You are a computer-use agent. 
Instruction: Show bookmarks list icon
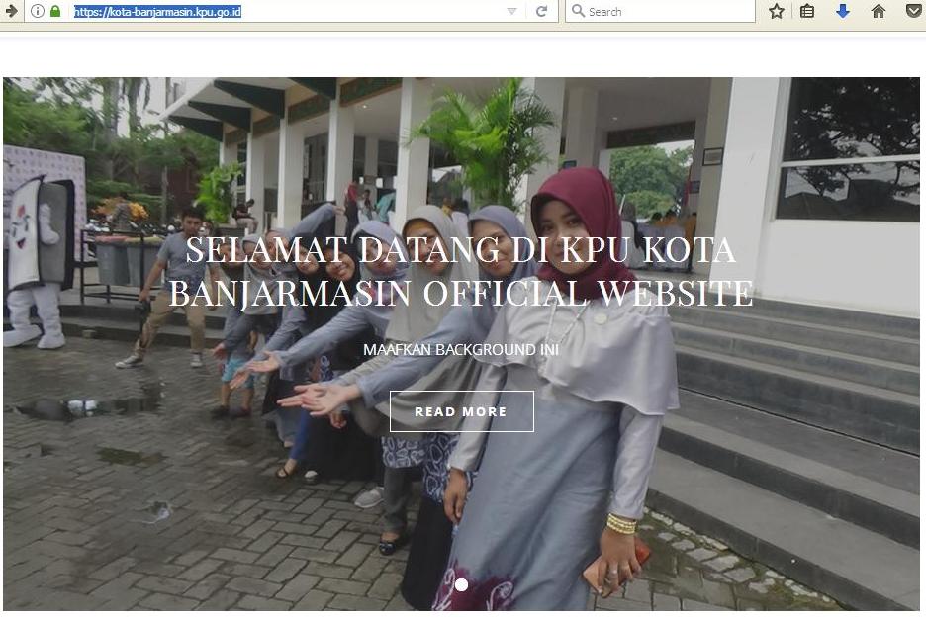click(x=807, y=11)
